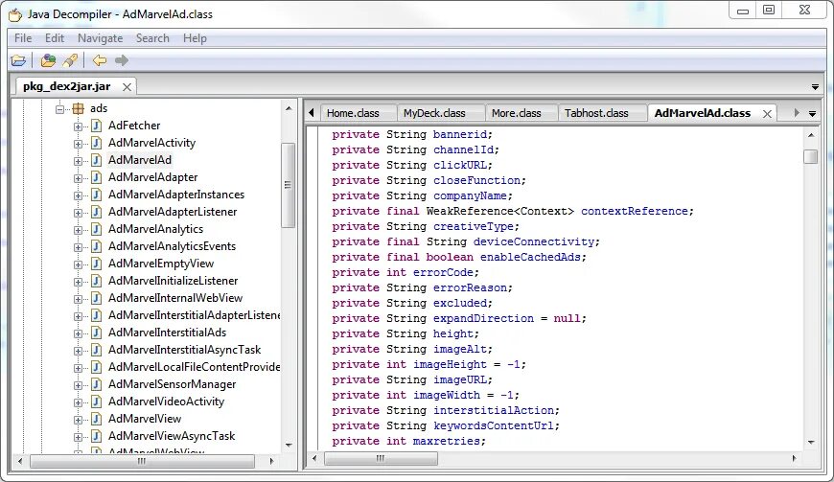Expand the AdMarvelVideoActivity tree node
This screenshot has width=834, height=482.
79,402
